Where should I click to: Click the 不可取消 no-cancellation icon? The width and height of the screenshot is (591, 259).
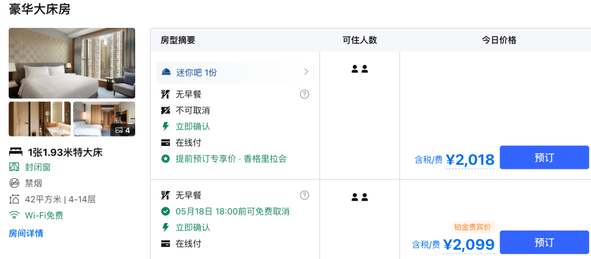[x=165, y=110]
